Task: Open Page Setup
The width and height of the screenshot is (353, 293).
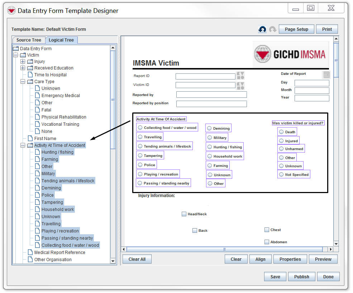Action: point(296,29)
